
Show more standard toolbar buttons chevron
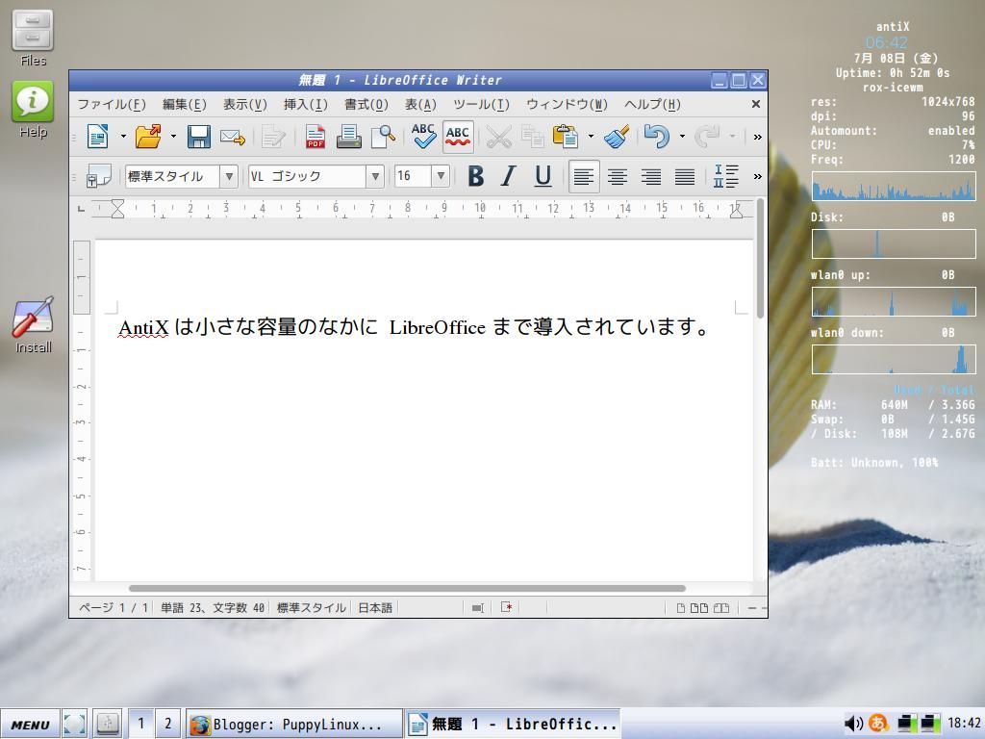point(757,137)
